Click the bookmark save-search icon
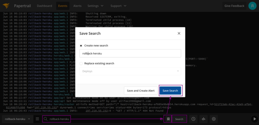The width and height of the screenshot is (259, 125). (168, 119)
